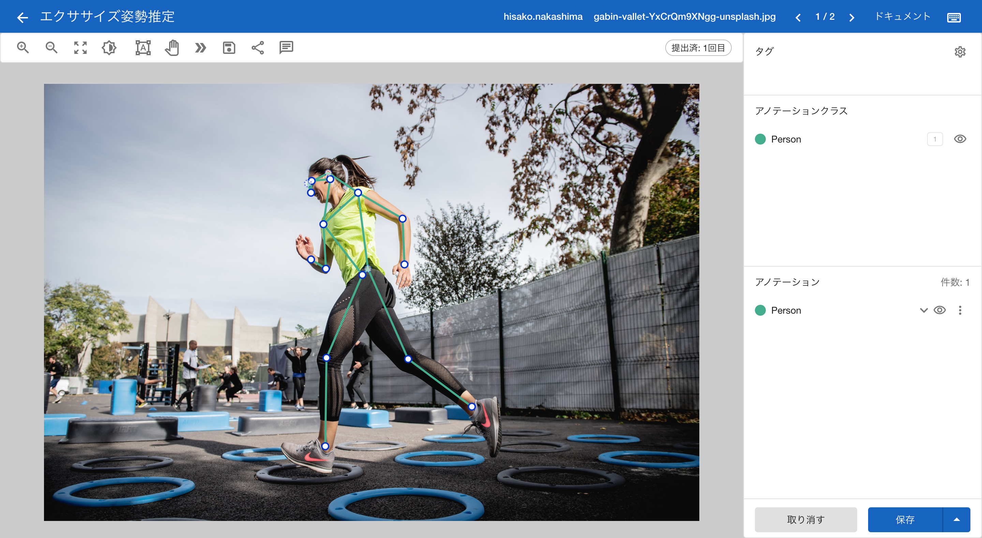Toggle Person class visibility eye icon

959,139
